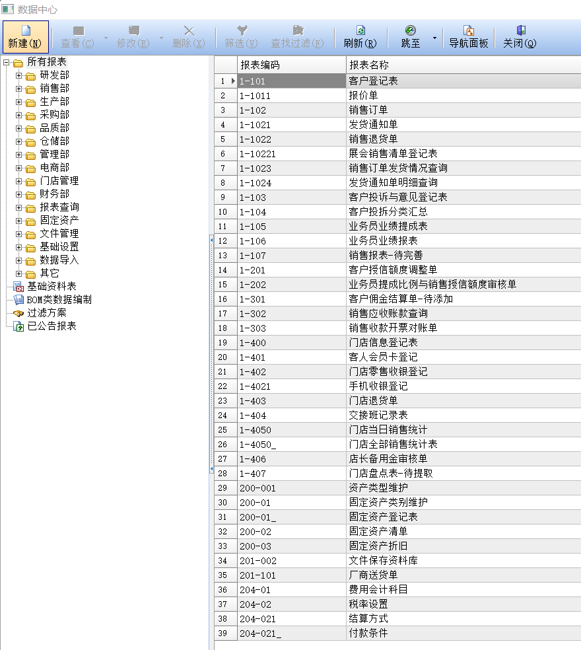Expand the 研发部 folder
The width and height of the screenshot is (581, 650).
pos(18,76)
